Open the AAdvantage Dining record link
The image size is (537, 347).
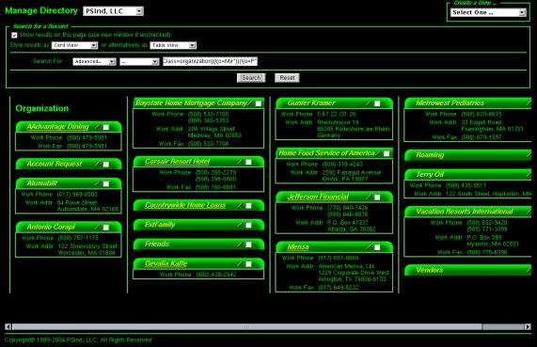[57, 126]
